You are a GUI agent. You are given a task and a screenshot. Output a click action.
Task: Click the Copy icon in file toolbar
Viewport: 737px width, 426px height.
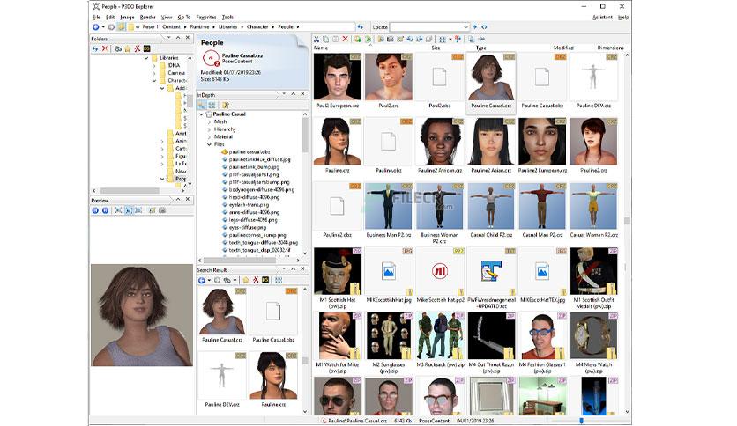(x=325, y=40)
